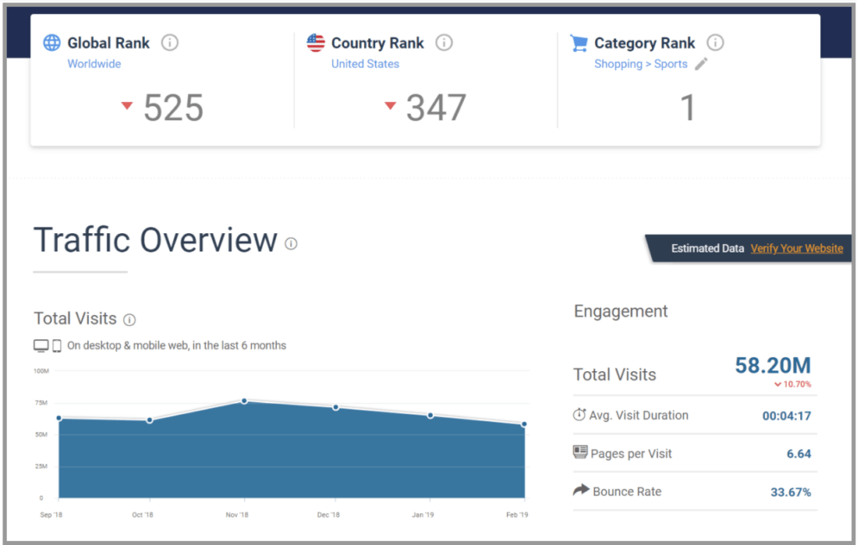Open the Shopping > Sports category link
Viewport: 857px width, 545px height.
[640, 64]
